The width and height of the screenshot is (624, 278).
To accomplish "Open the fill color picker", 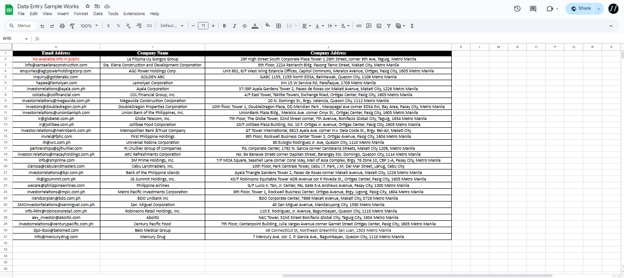I will (268, 26).
